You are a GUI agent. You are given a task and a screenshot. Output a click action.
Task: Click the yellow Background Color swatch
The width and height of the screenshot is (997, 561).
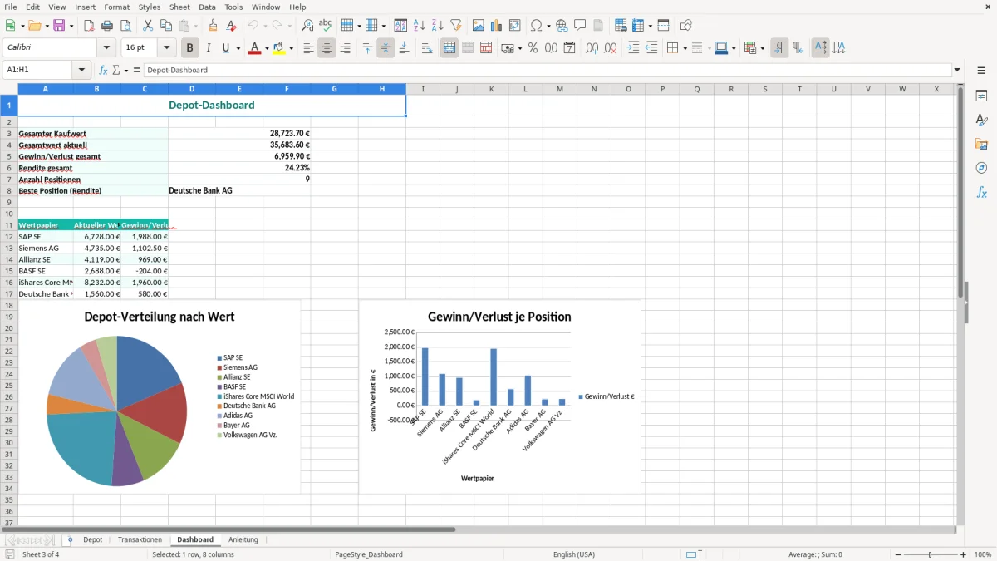coord(278,48)
